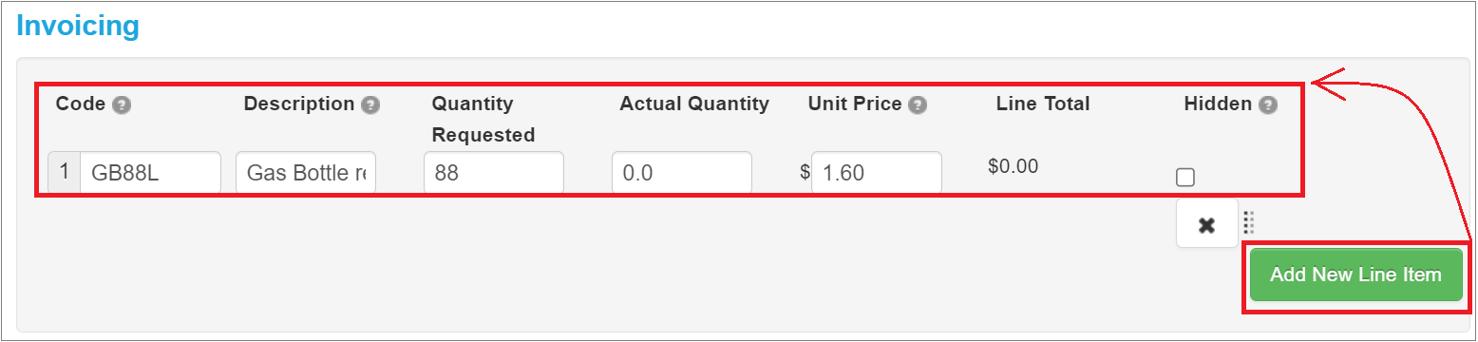Click the Actual Quantity column label
Viewport: 1478px width, 342px height.
(x=694, y=104)
